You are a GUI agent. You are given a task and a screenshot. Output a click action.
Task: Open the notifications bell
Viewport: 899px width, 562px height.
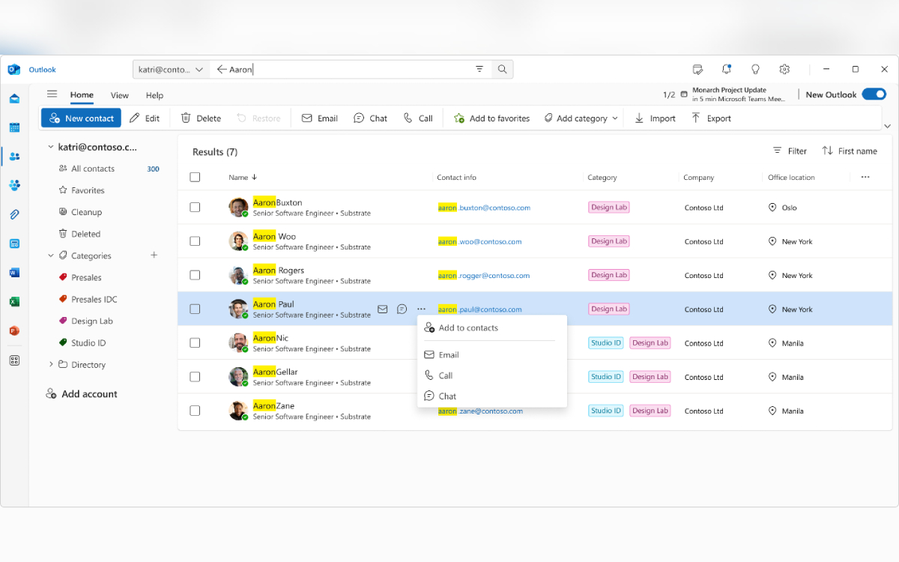726,69
